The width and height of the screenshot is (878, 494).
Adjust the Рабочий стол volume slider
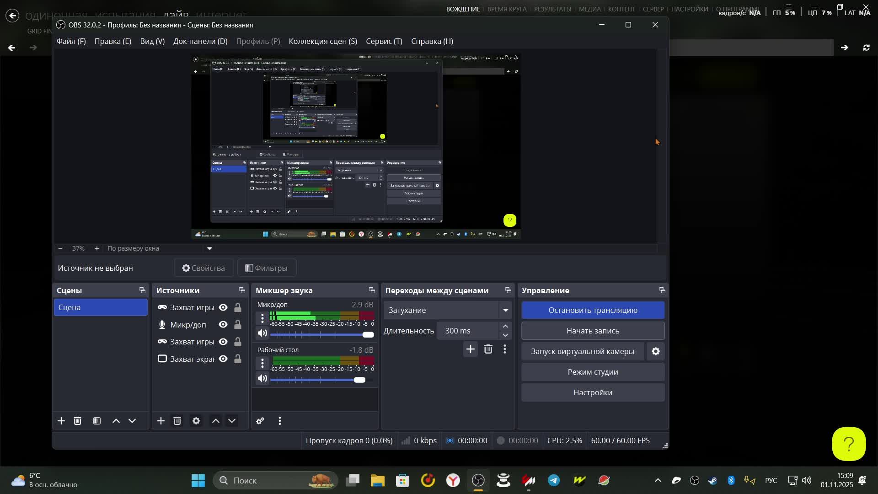(x=359, y=380)
